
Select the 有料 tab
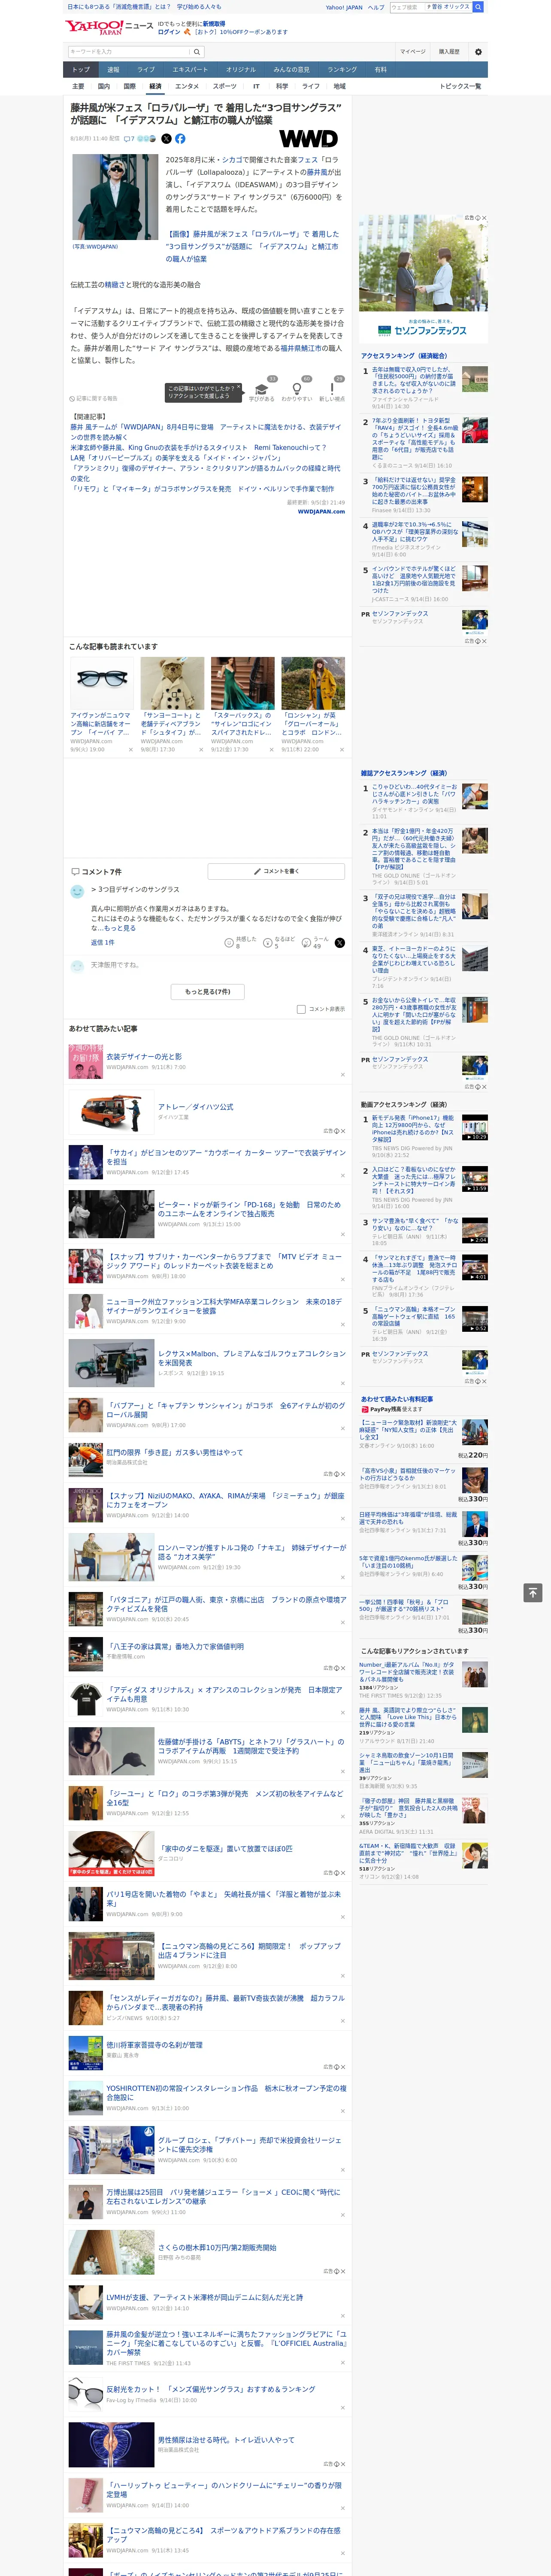click(380, 70)
